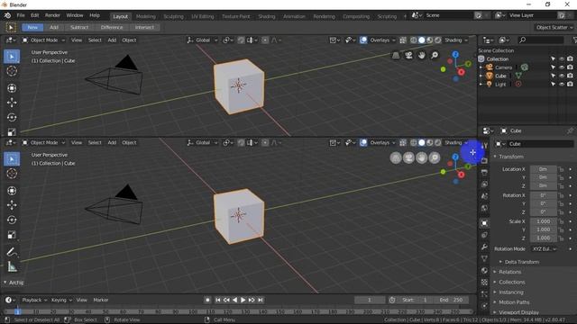Open the Rotation Mode XYZ Euler dropdown

pyautogui.click(x=545, y=249)
